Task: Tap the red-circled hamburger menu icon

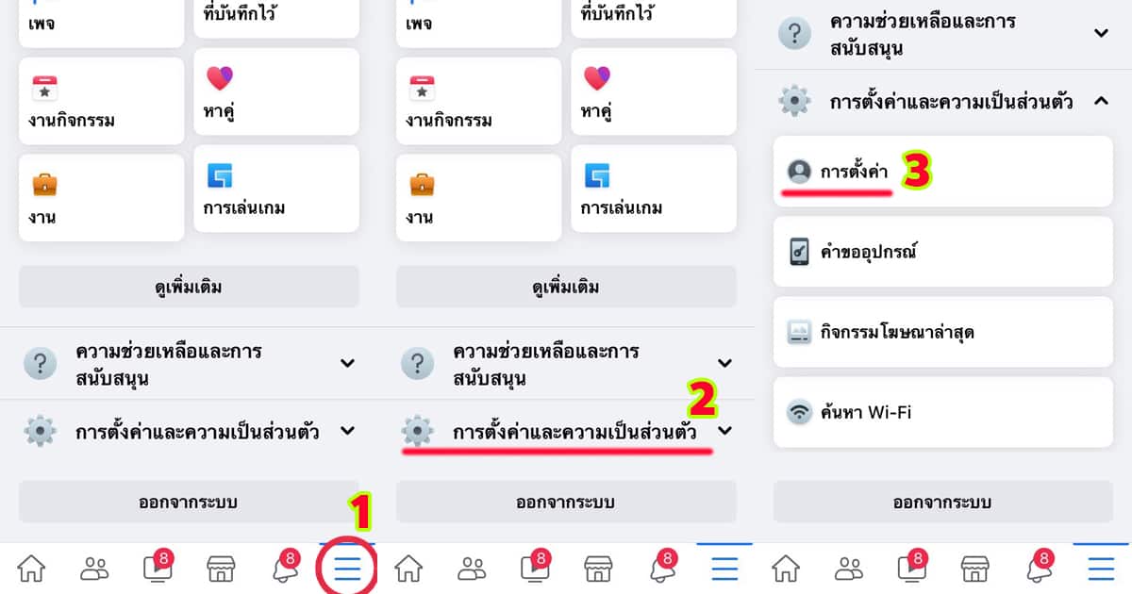Action: (x=347, y=569)
